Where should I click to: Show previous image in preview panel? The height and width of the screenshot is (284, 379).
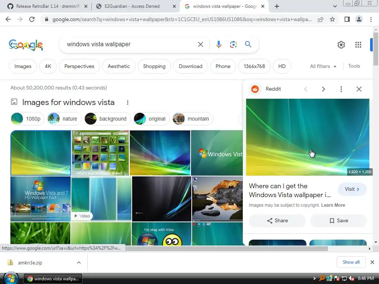click(305, 89)
